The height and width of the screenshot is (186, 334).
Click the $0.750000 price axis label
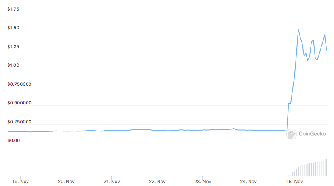19,85
